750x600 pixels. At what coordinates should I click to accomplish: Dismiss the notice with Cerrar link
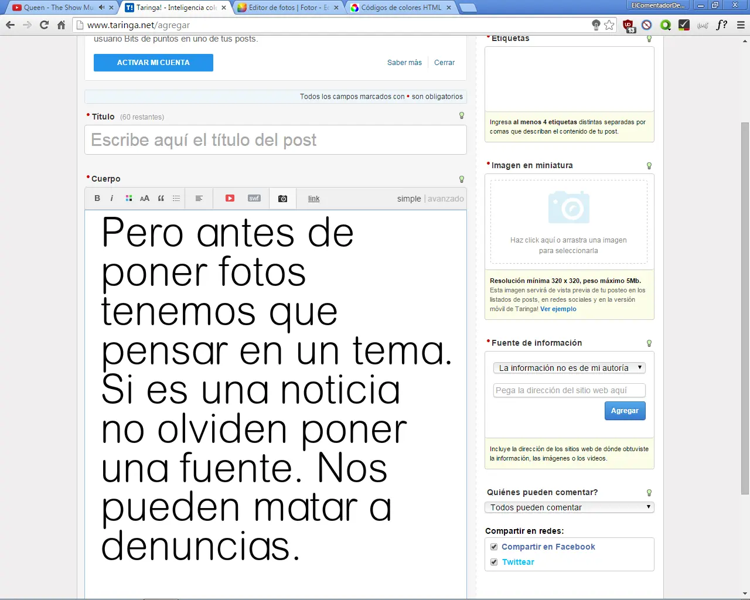pos(444,63)
